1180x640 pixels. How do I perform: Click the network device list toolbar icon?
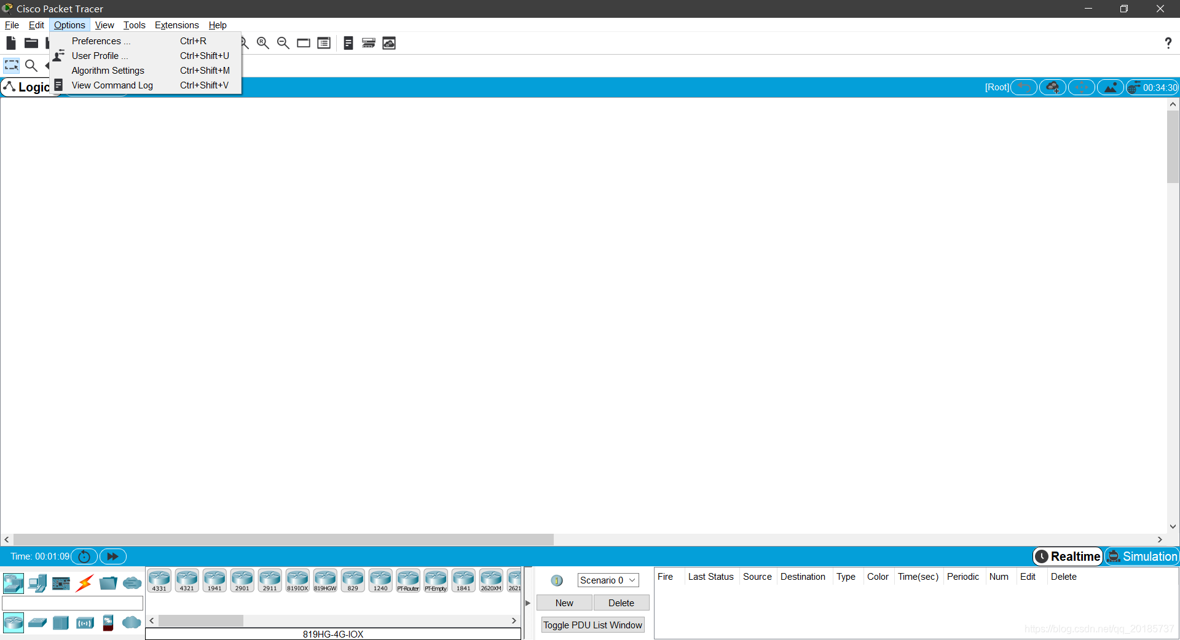coord(369,43)
